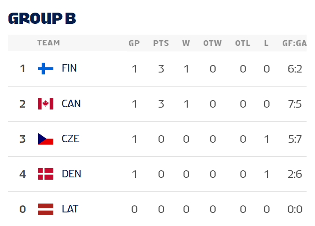Click the OTW column header
Viewport: 315px width, 226px height.
(212, 44)
